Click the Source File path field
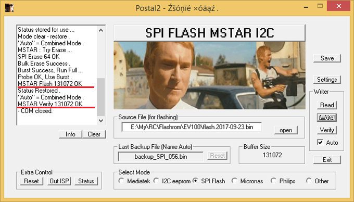 [x=192, y=127]
